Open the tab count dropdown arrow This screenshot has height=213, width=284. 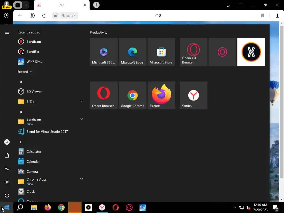26,5
